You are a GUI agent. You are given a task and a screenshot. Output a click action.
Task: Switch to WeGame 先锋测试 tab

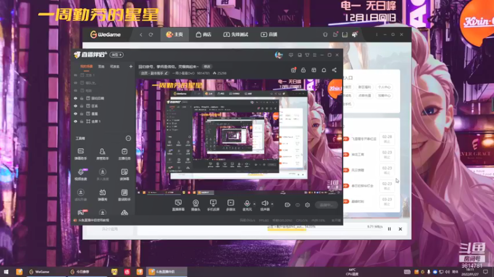click(236, 34)
